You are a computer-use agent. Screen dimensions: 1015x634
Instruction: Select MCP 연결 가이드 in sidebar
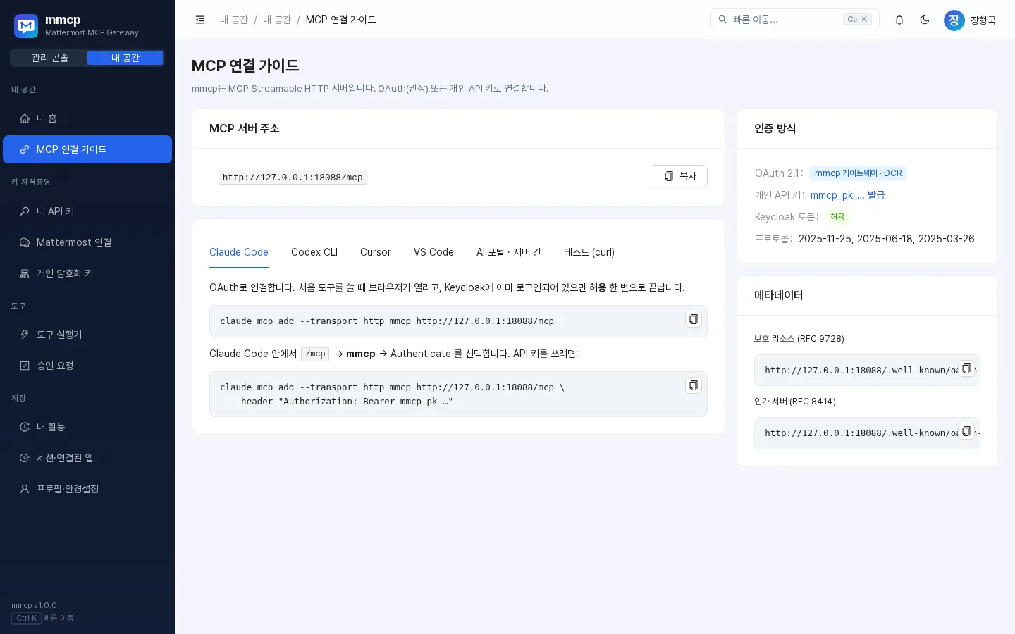click(87, 149)
